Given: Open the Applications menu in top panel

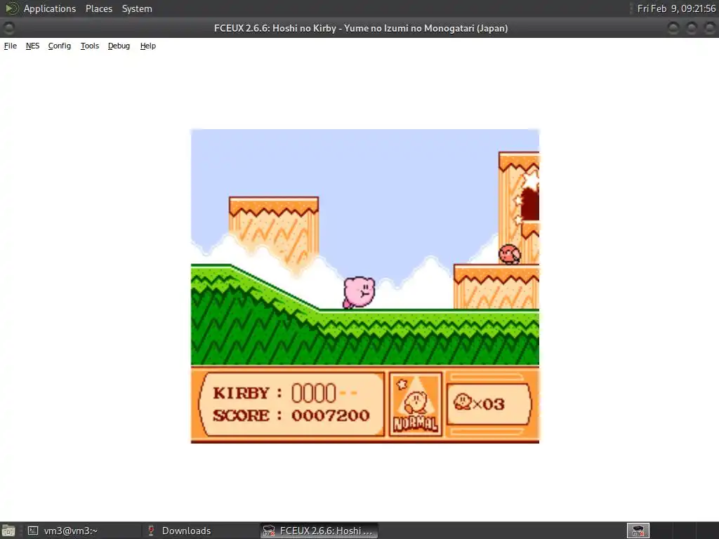Looking at the screenshot, I should click(x=50, y=8).
